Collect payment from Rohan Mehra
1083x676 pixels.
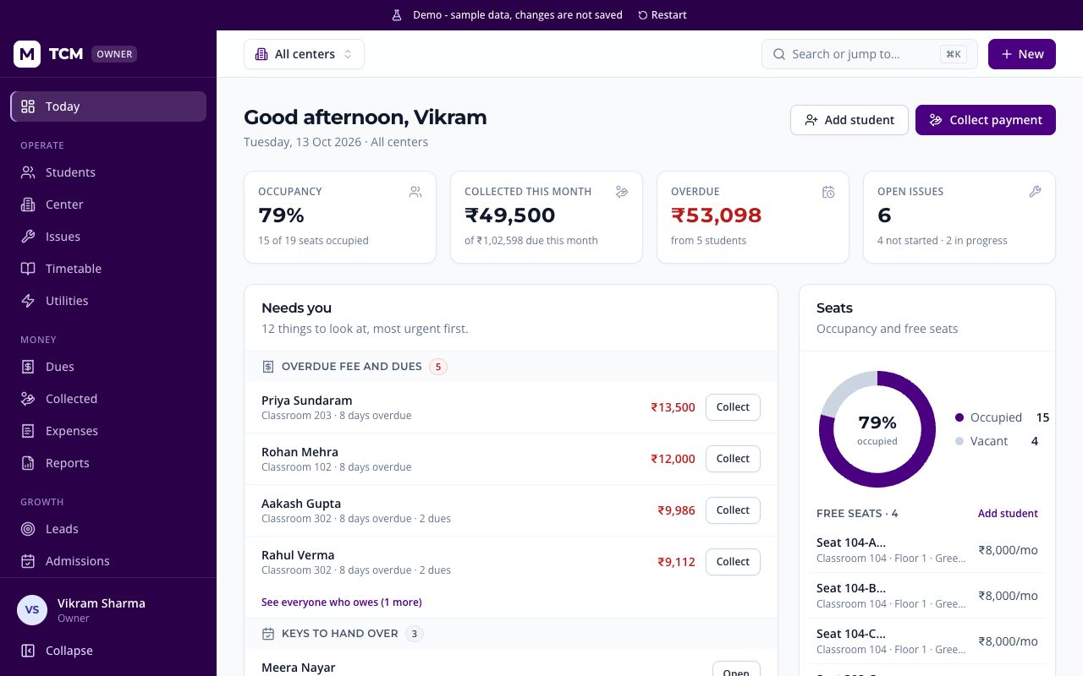[733, 459]
